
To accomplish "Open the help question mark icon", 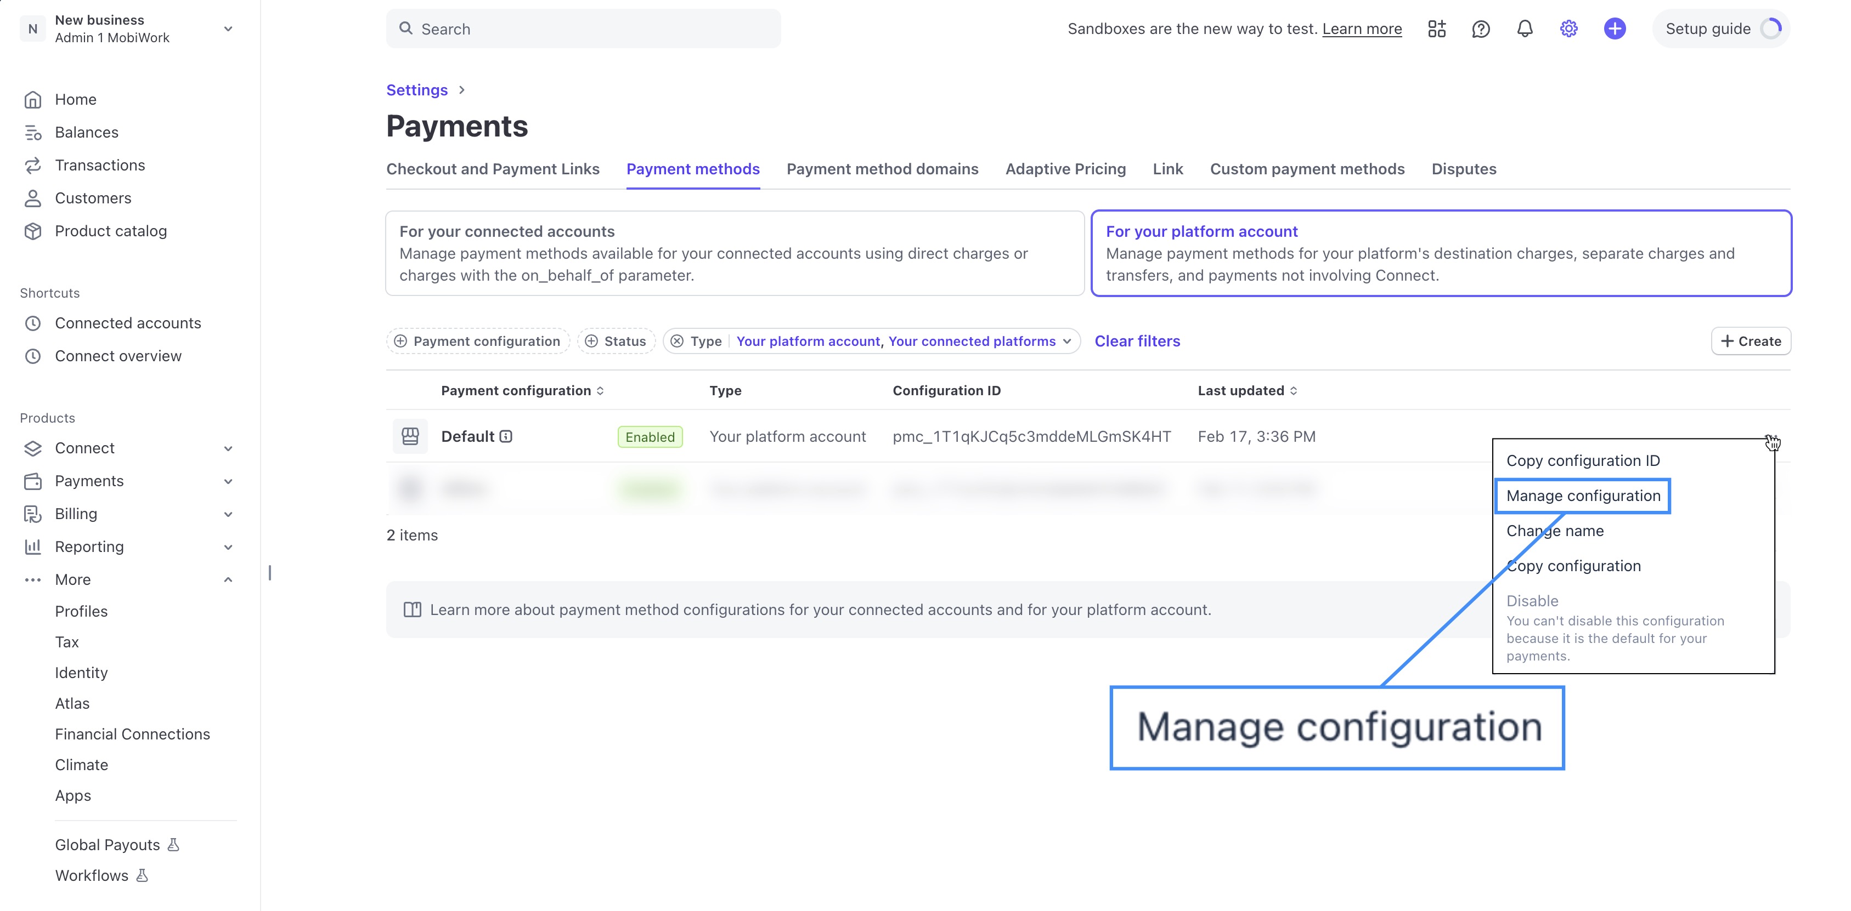I will [1480, 29].
